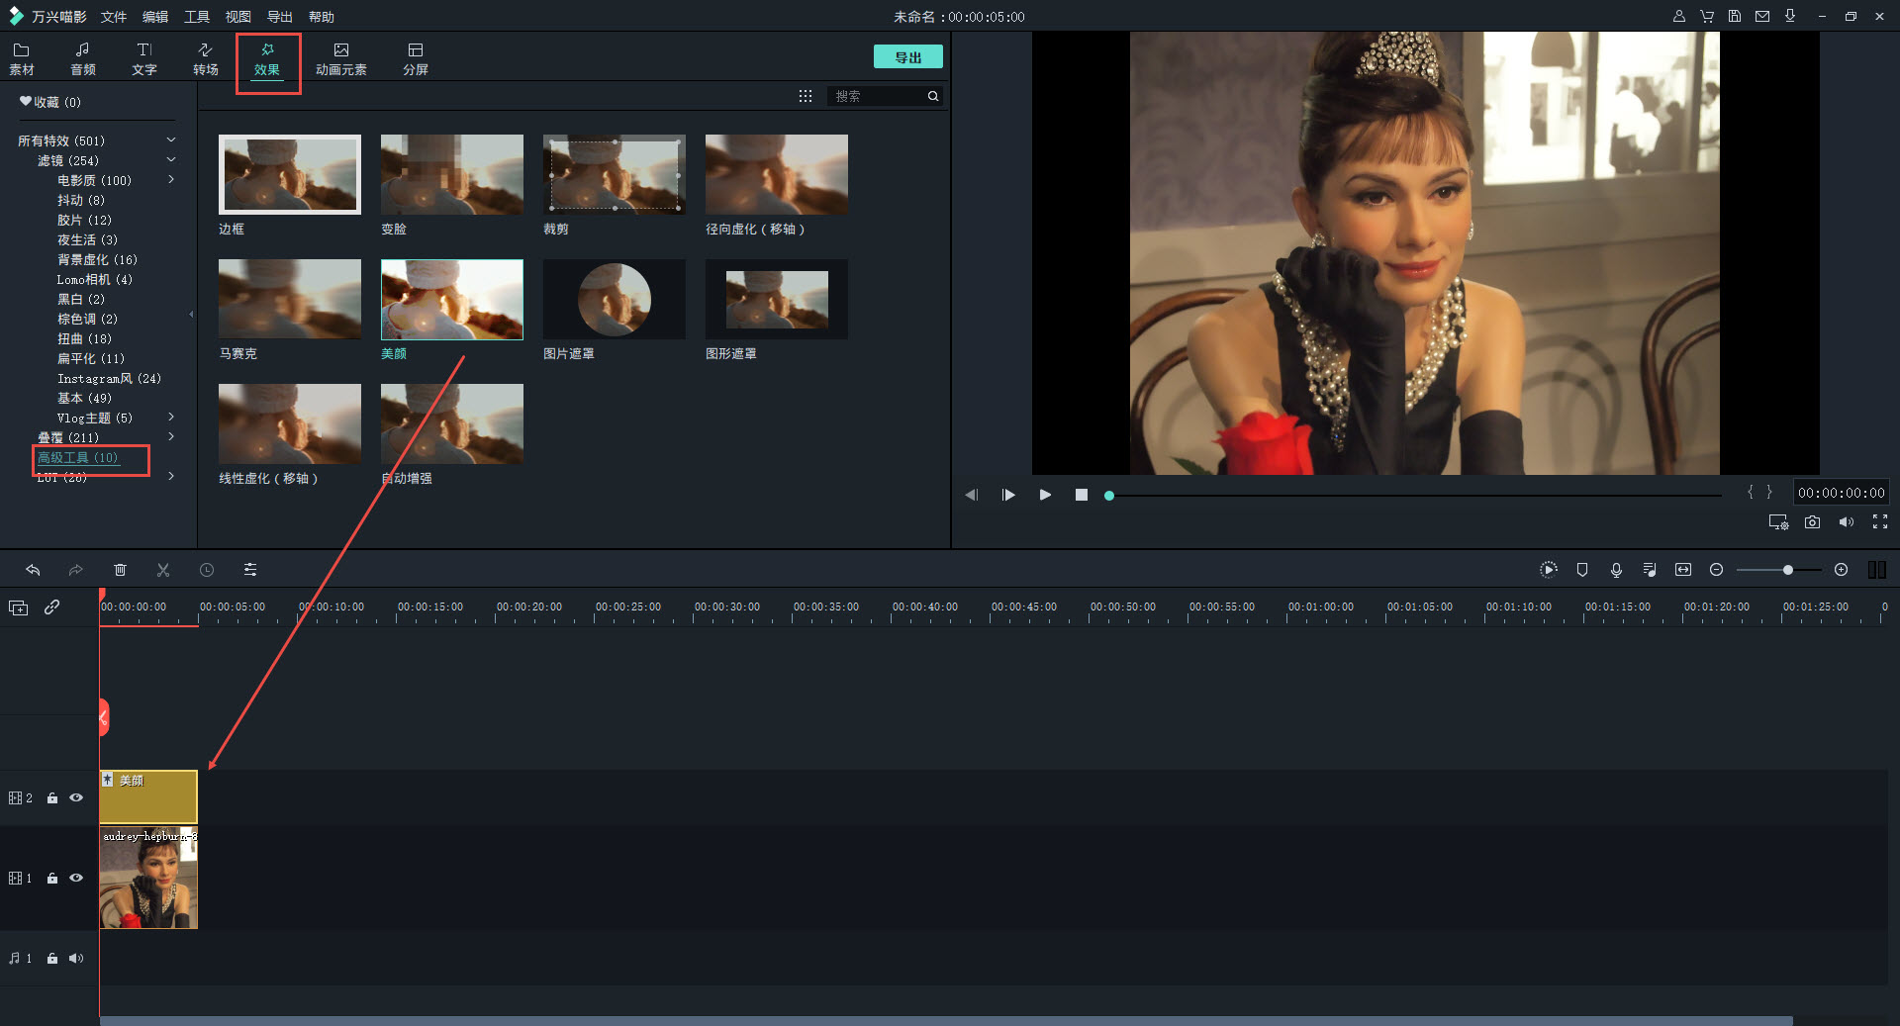Expand the 电影质 (100) category
This screenshot has width=1900, height=1026.
[x=171, y=180]
